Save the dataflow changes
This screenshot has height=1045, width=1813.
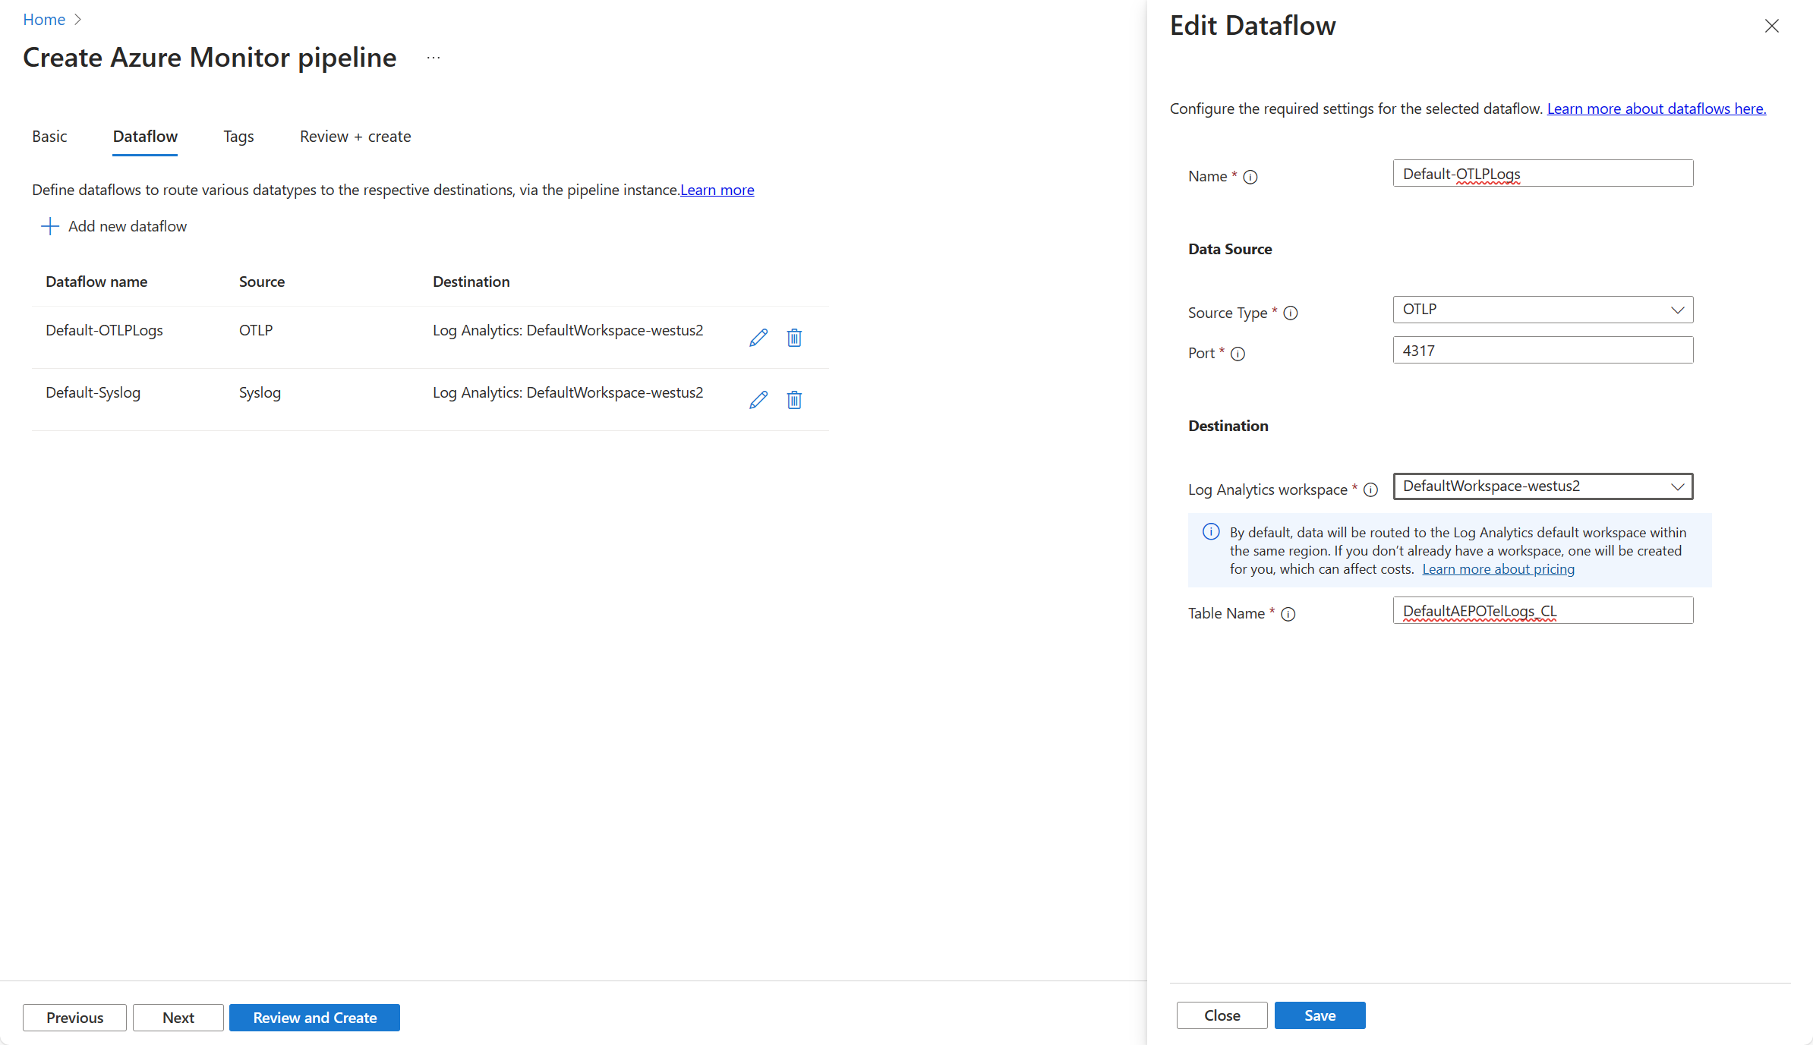click(1319, 1015)
